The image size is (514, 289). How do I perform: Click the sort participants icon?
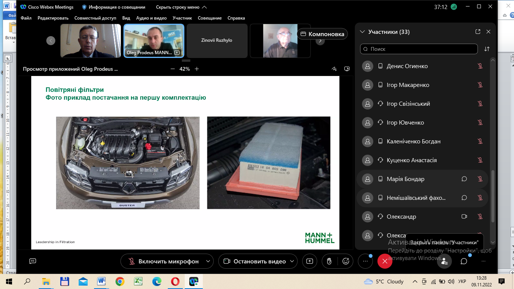point(487,49)
